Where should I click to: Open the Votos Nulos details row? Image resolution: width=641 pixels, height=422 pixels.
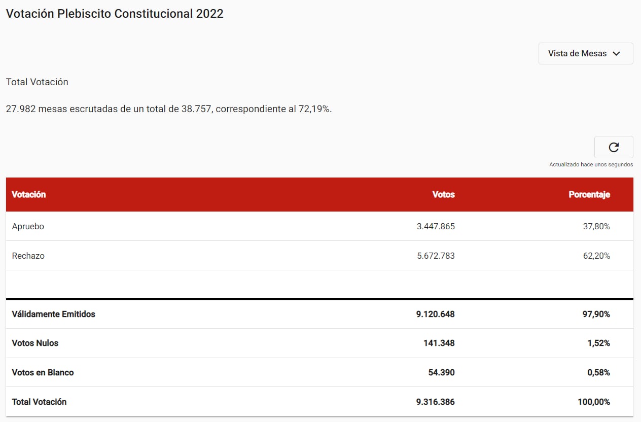[x=319, y=343]
